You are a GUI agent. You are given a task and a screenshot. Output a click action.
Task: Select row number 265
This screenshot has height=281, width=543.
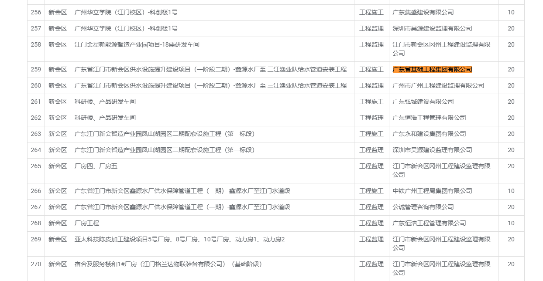click(x=36, y=166)
